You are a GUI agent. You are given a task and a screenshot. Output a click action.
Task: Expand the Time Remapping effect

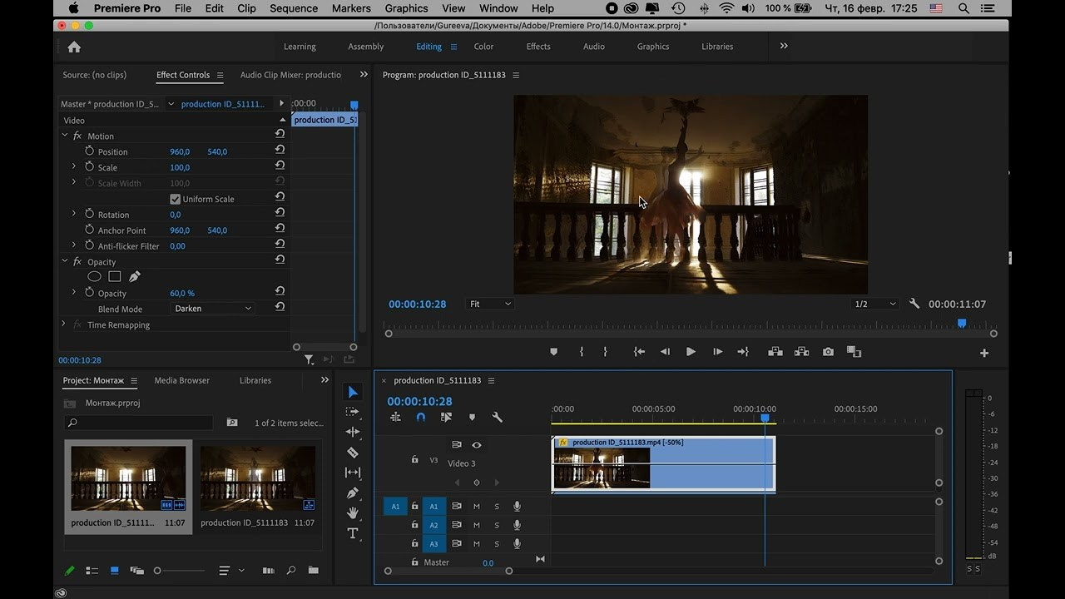tap(64, 324)
